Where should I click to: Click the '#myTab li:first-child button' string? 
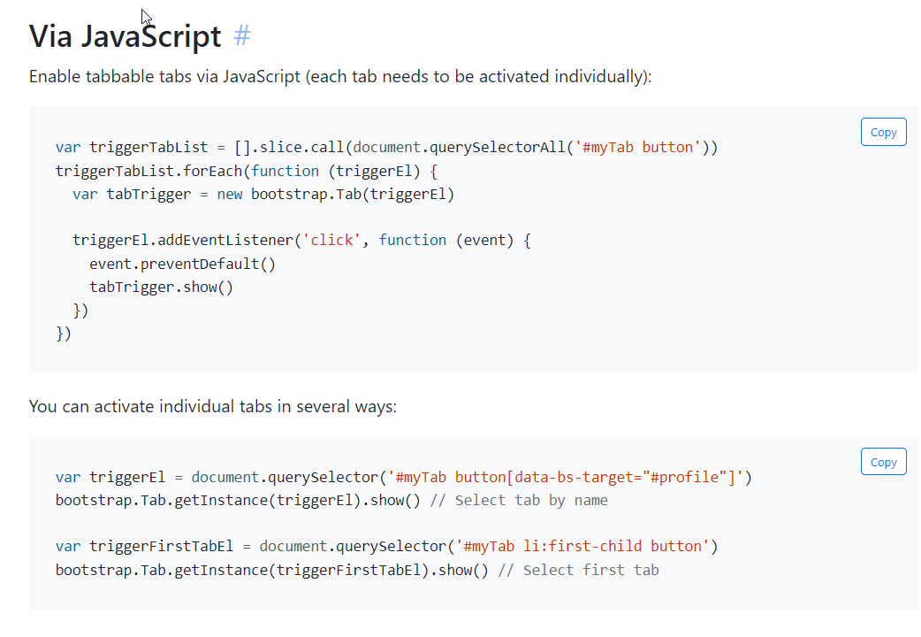coord(582,547)
